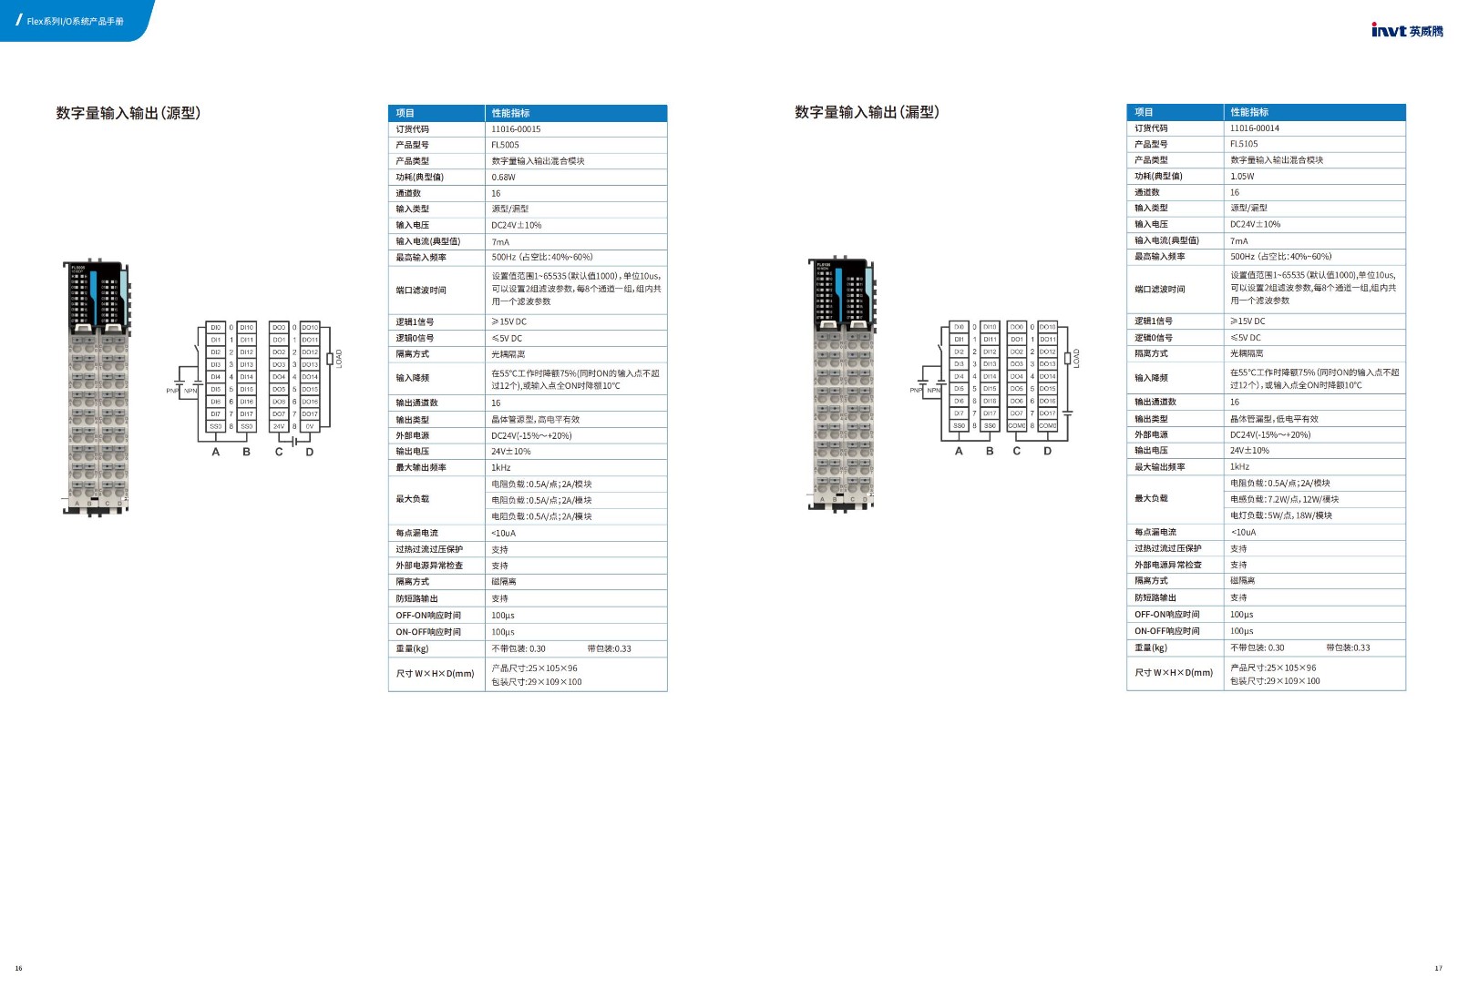Select the FL5105 product model cell

1243,144
